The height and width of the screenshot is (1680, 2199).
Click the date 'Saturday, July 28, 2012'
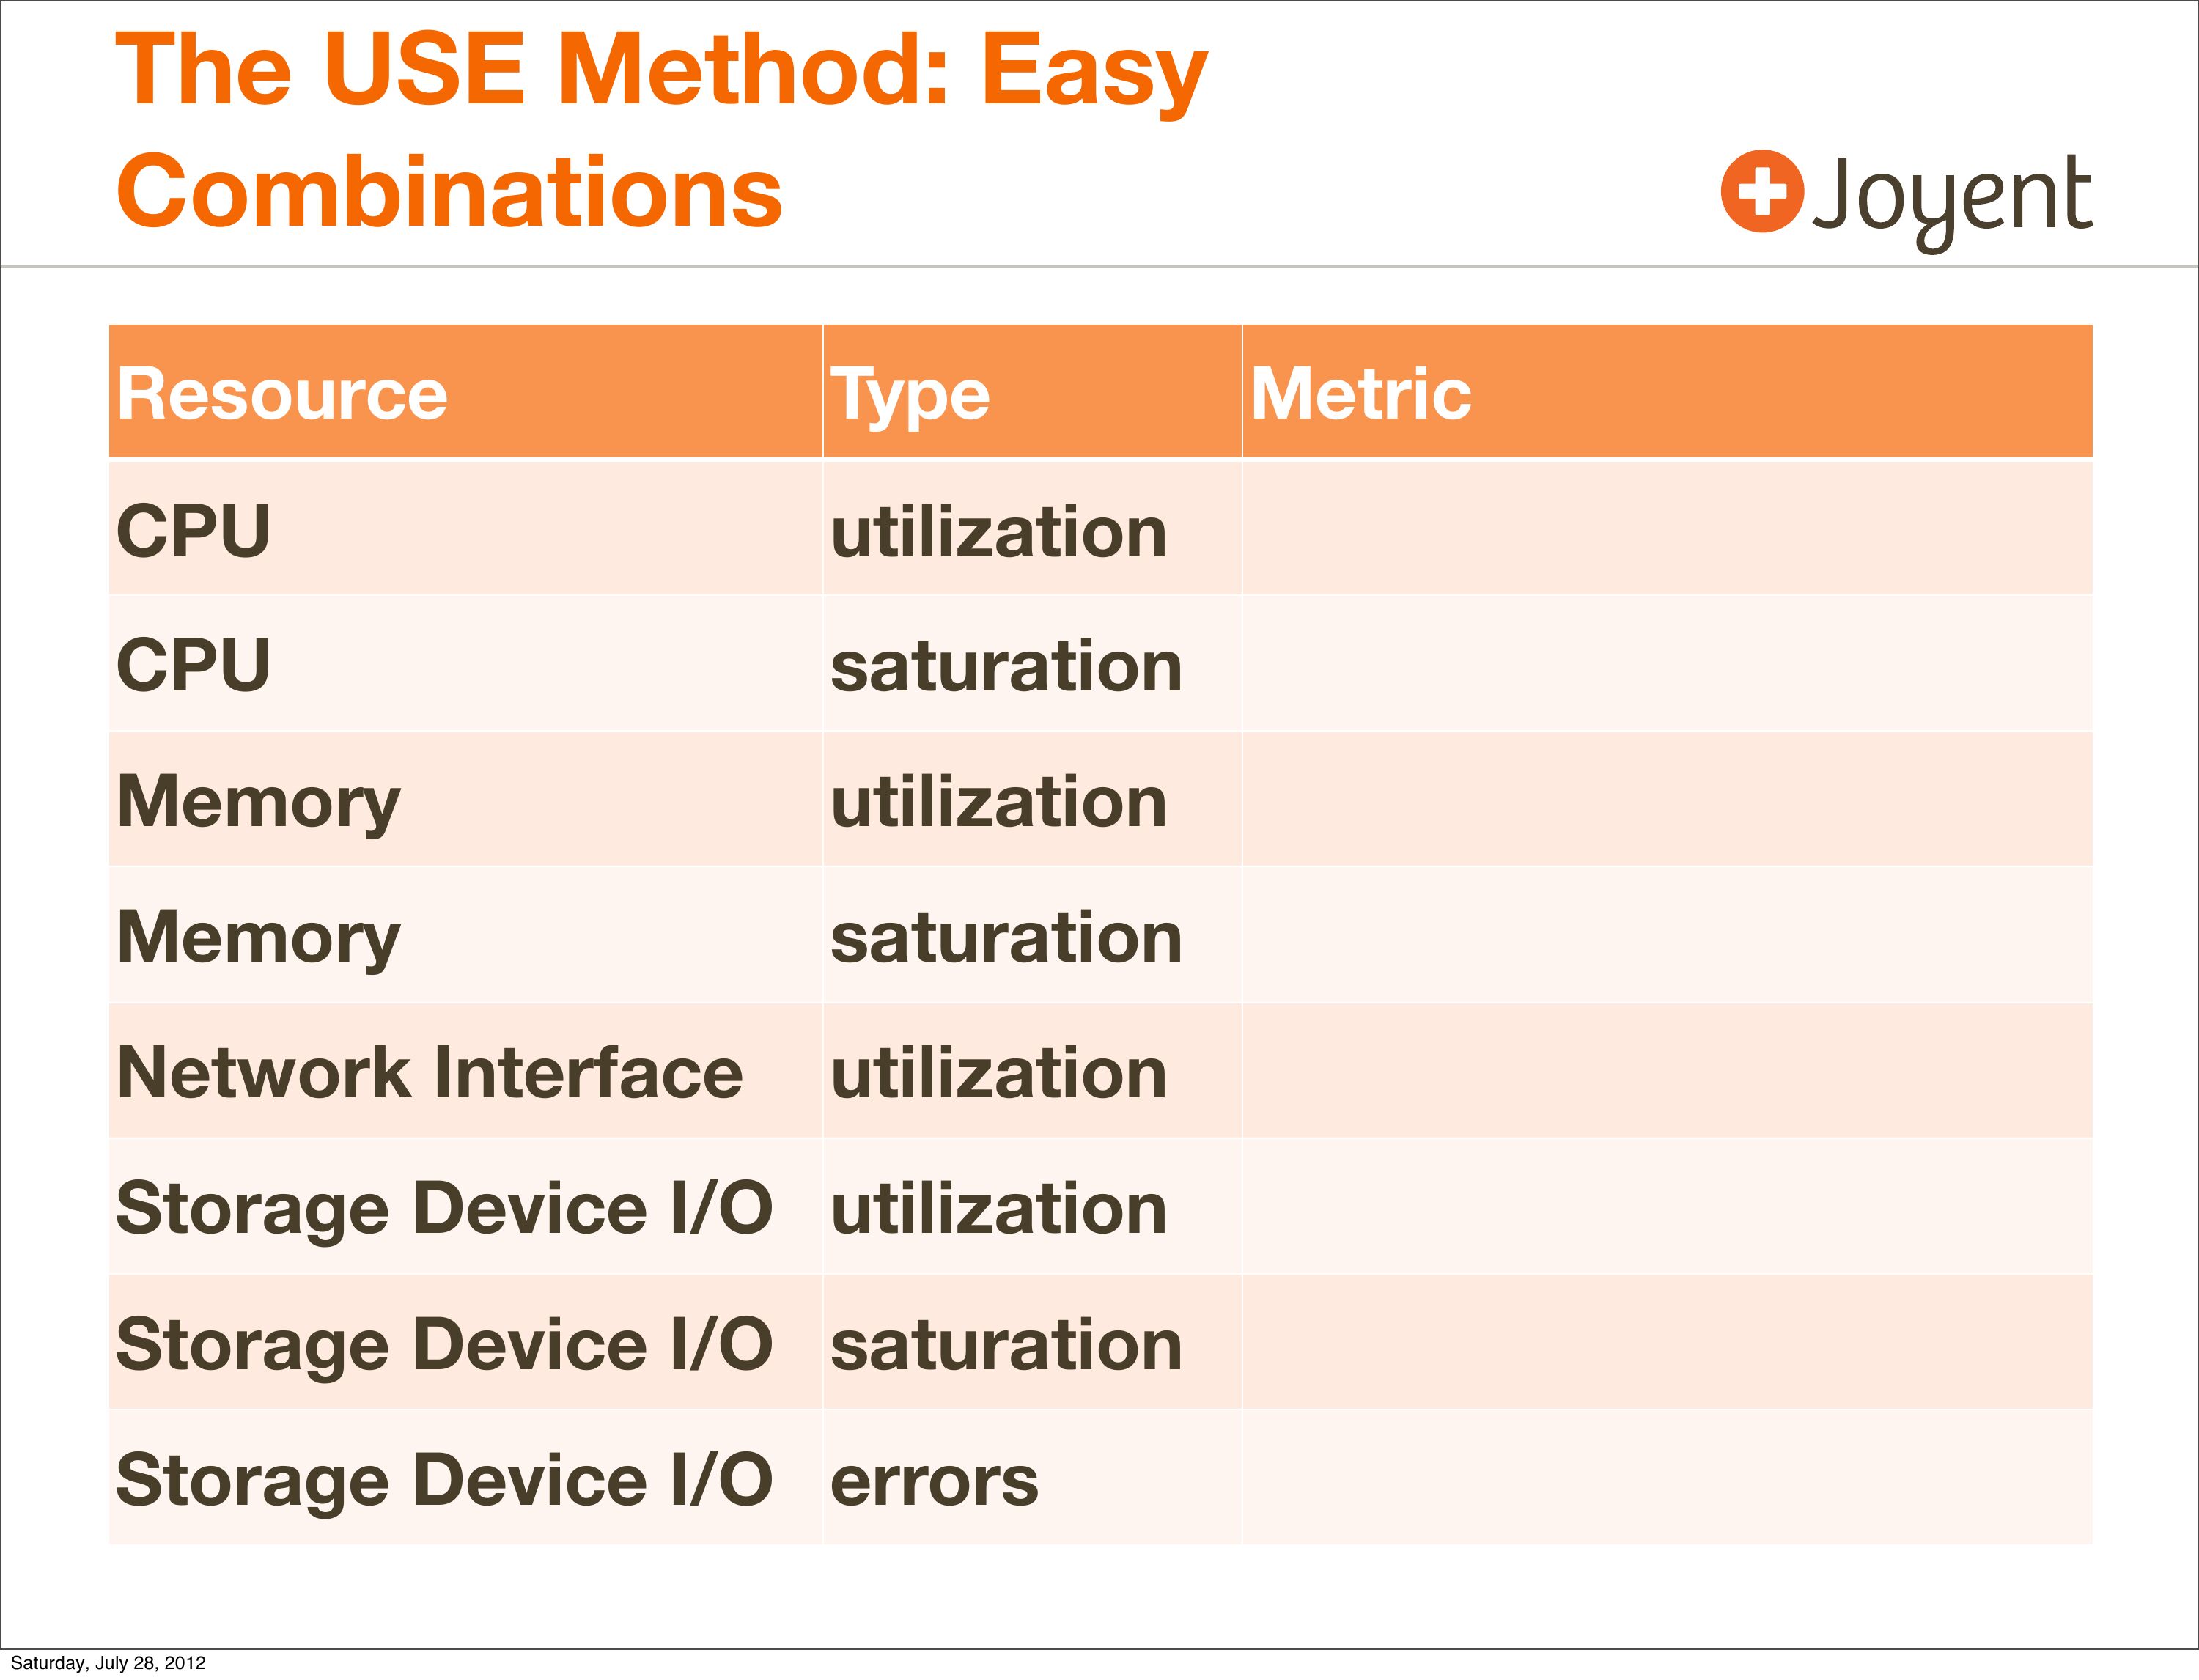point(108,1663)
